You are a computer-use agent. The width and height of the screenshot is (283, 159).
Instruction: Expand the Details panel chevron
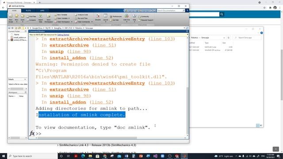point(25,79)
